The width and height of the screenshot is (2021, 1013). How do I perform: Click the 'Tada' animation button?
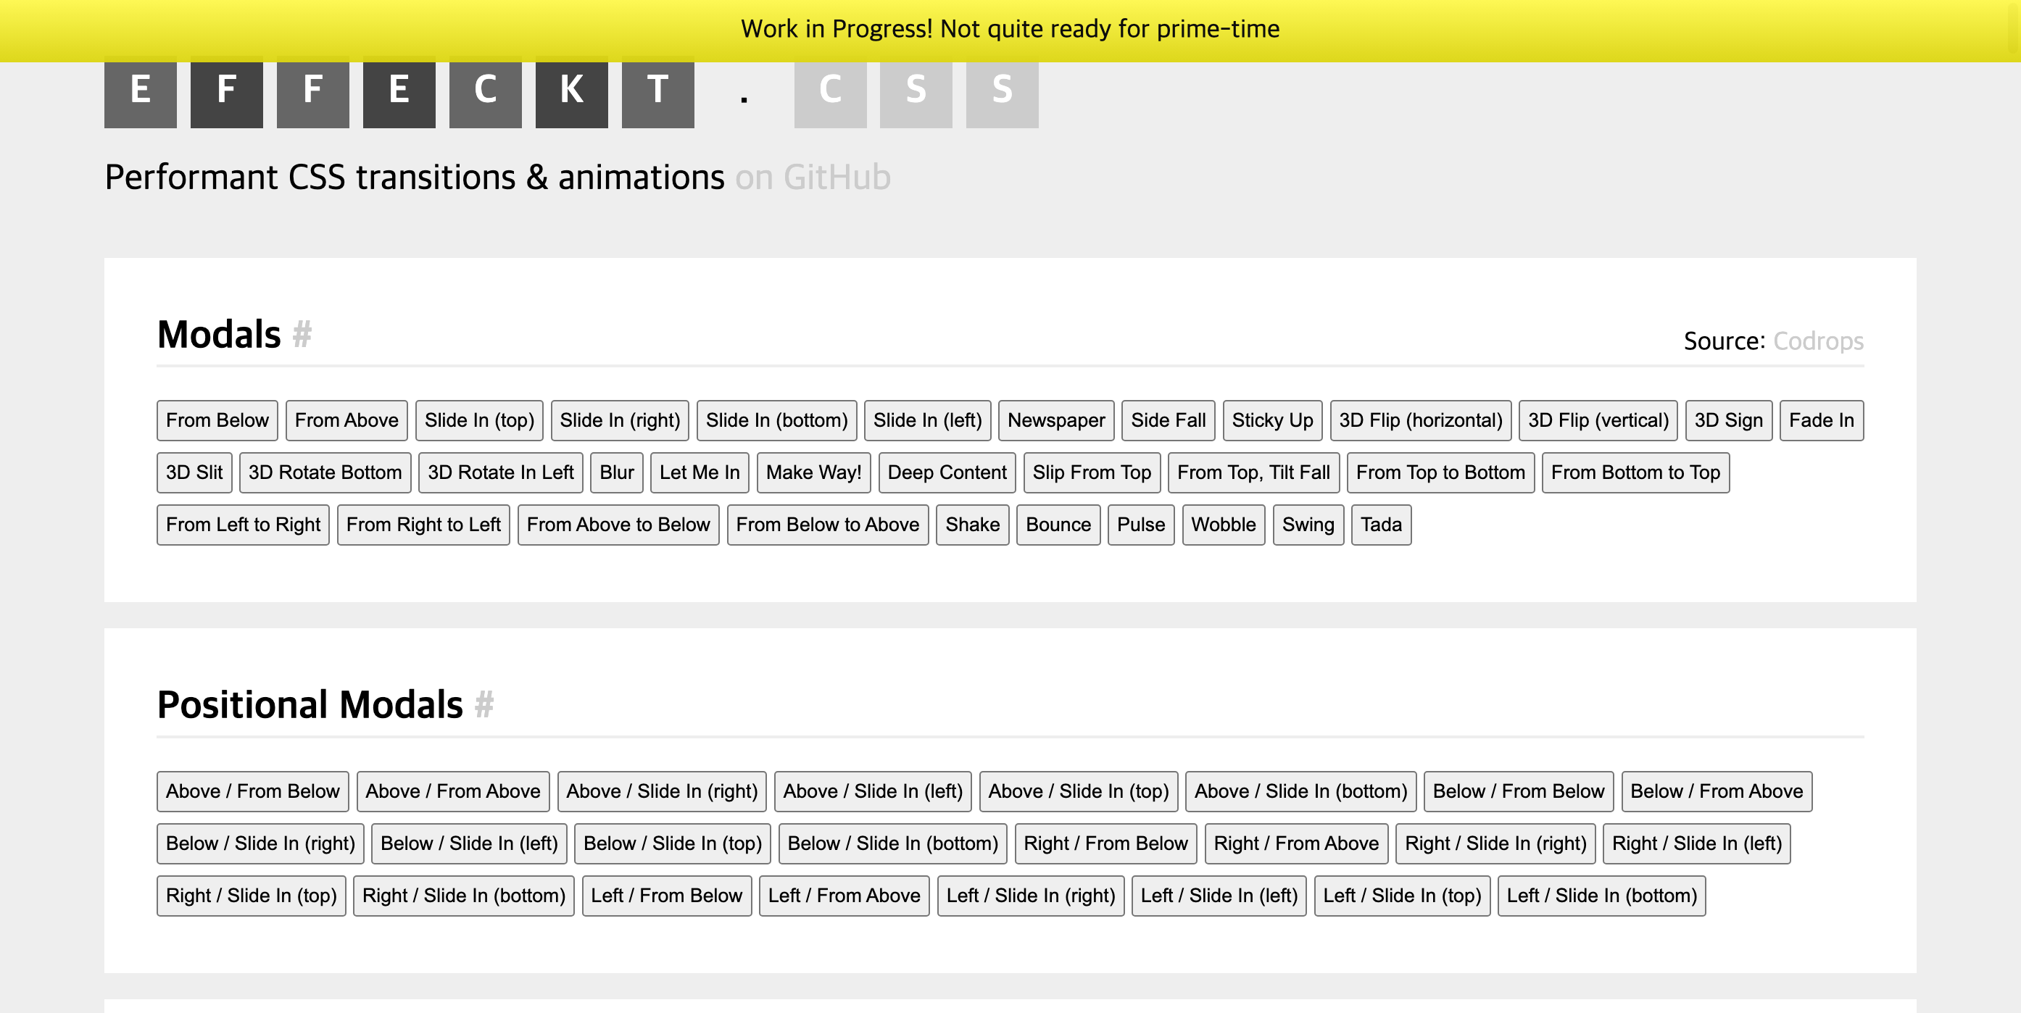pyautogui.click(x=1380, y=525)
